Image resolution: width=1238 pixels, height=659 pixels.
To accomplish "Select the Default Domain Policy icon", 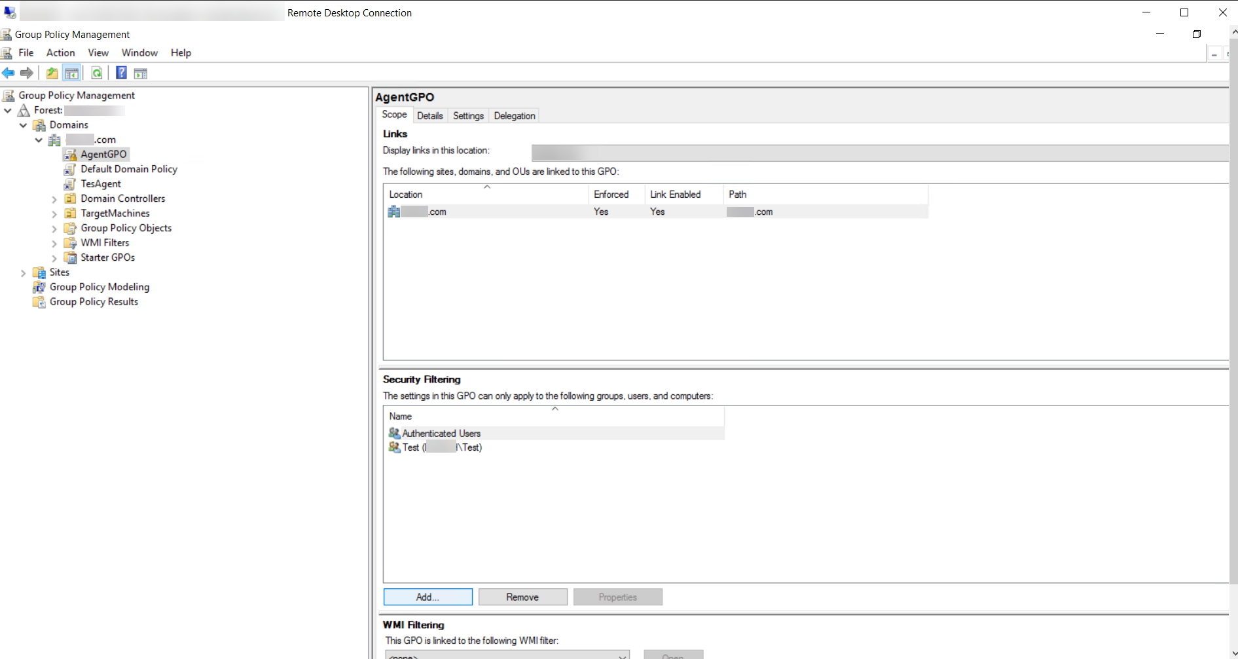I will tap(70, 169).
